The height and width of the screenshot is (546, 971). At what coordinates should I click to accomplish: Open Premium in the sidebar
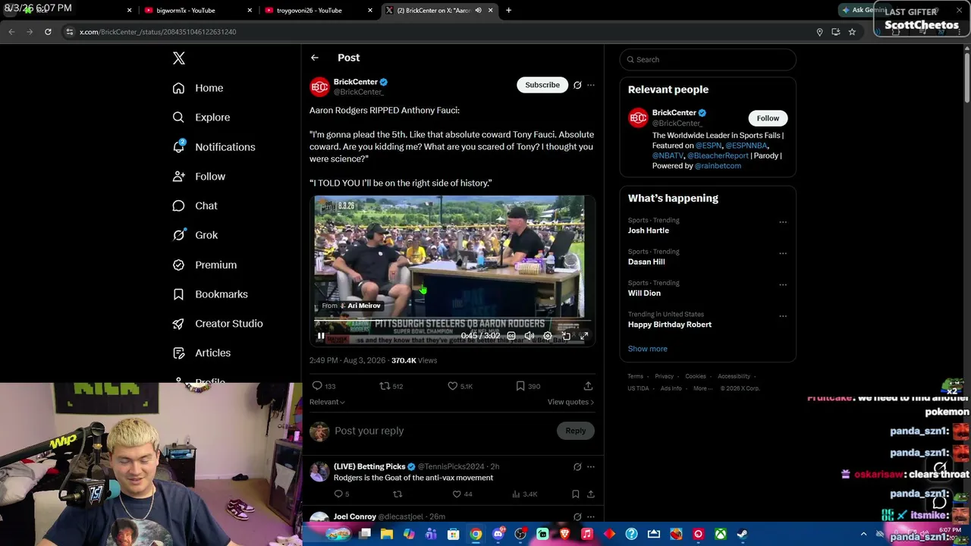(205, 265)
